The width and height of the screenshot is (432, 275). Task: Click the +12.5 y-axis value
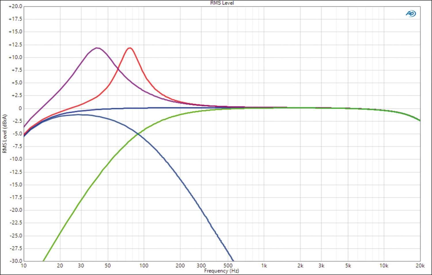(x=15, y=45)
